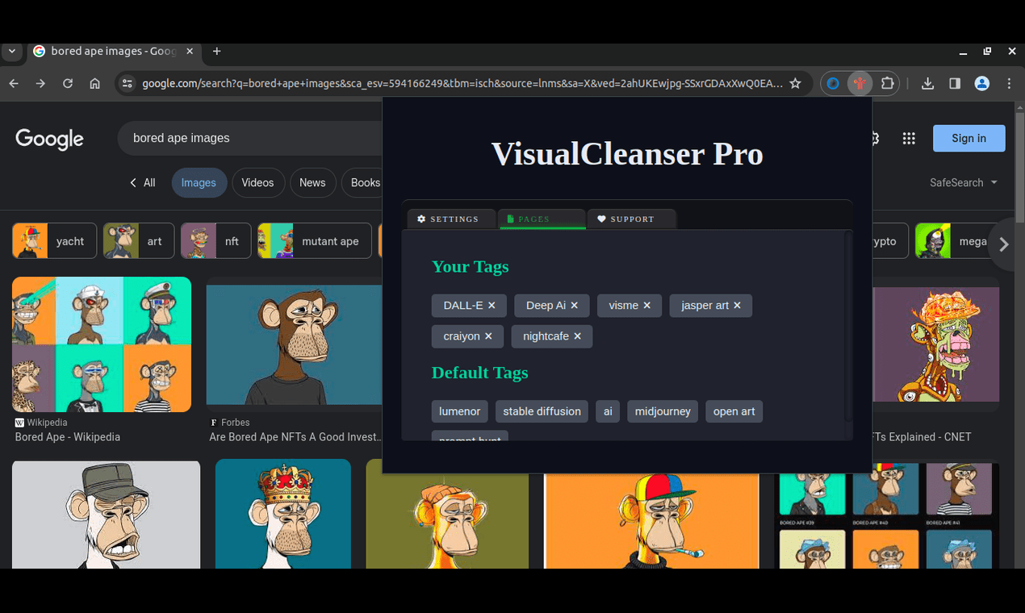Image resolution: width=1025 pixels, height=613 pixels.
Task: Remove the visme tag
Action: (x=647, y=306)
